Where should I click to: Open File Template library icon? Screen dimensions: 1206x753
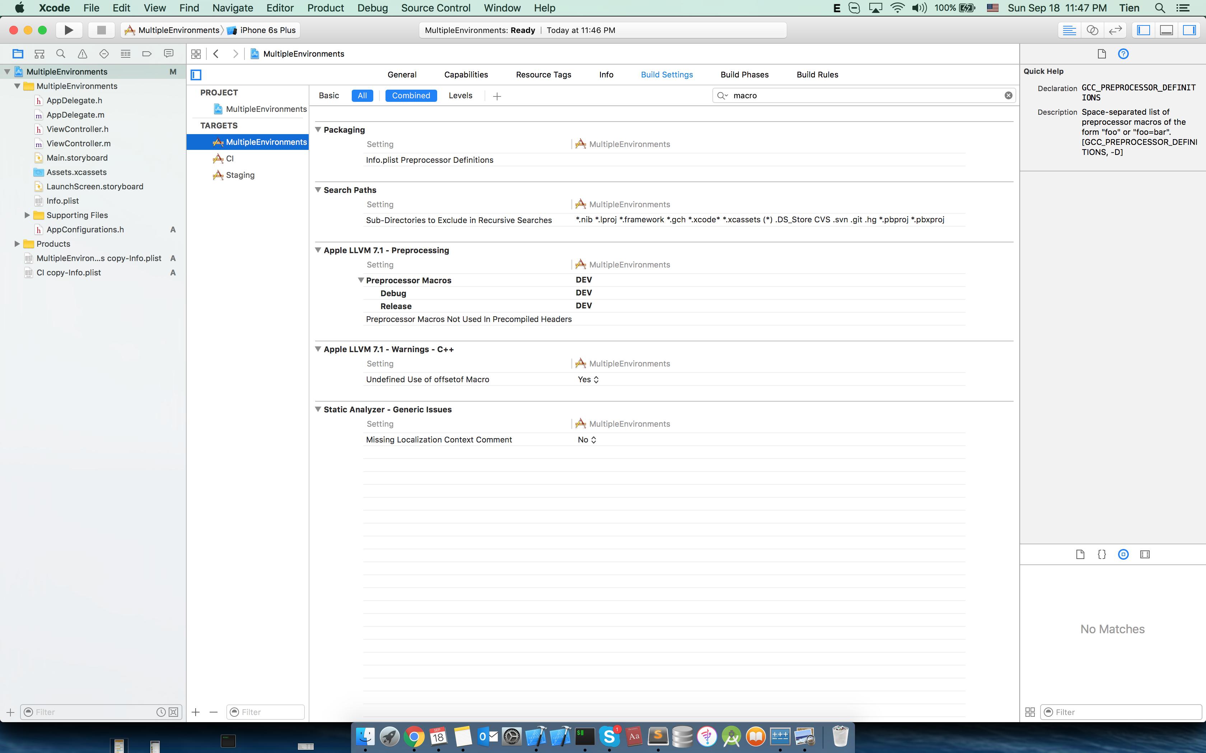point(1080,554)
